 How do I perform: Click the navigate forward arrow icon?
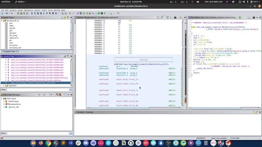(x=12, y=13)
